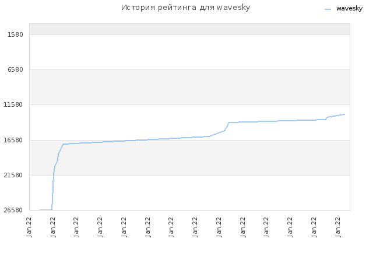Click the 16580 y-axis label
Image resolution: width=373 pixels, height=280 pixels.
point(13,140)
